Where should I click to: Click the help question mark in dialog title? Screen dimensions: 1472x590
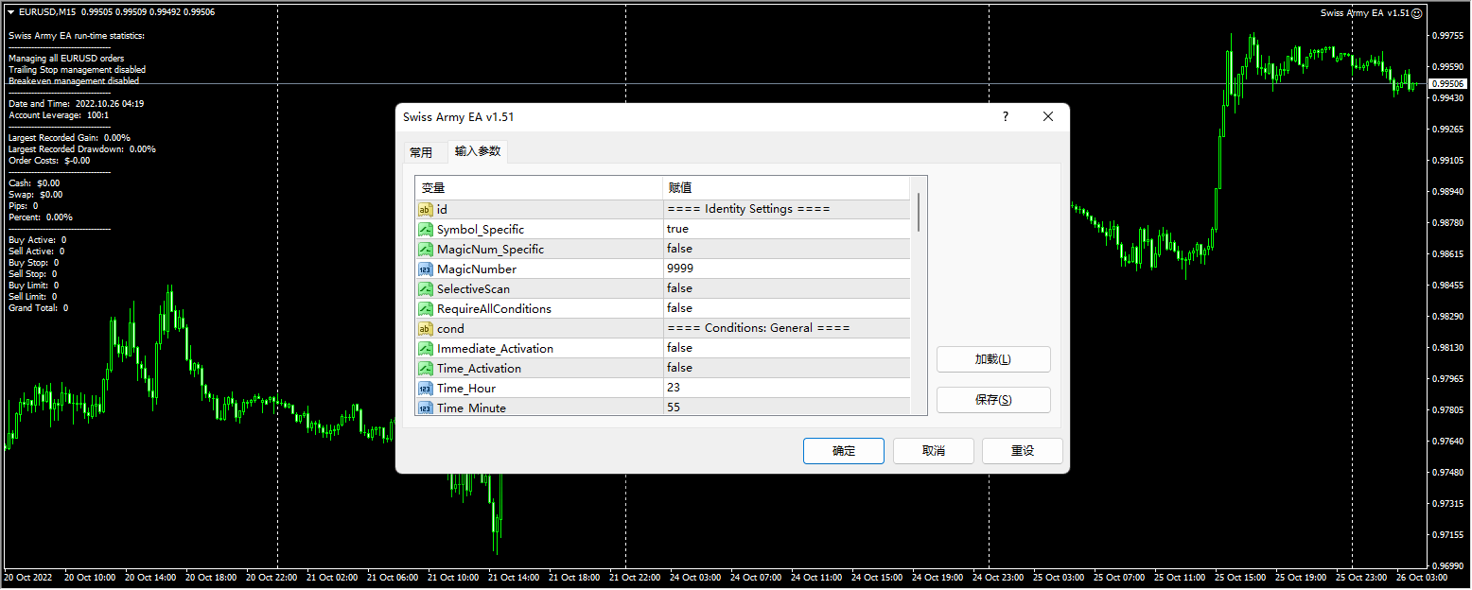[1005, 116]
